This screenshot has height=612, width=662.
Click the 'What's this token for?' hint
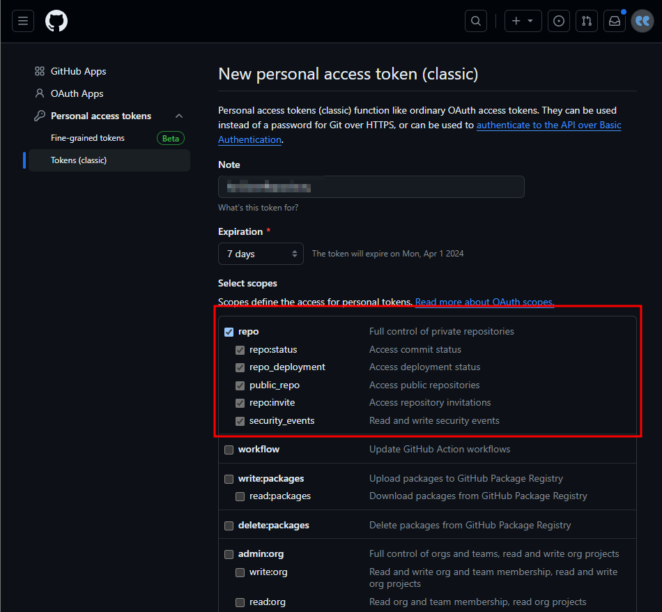pos(258,208)
